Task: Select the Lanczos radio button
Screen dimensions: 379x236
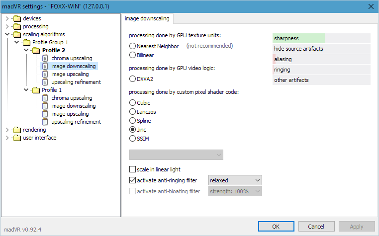Action: tap(132, 112)
